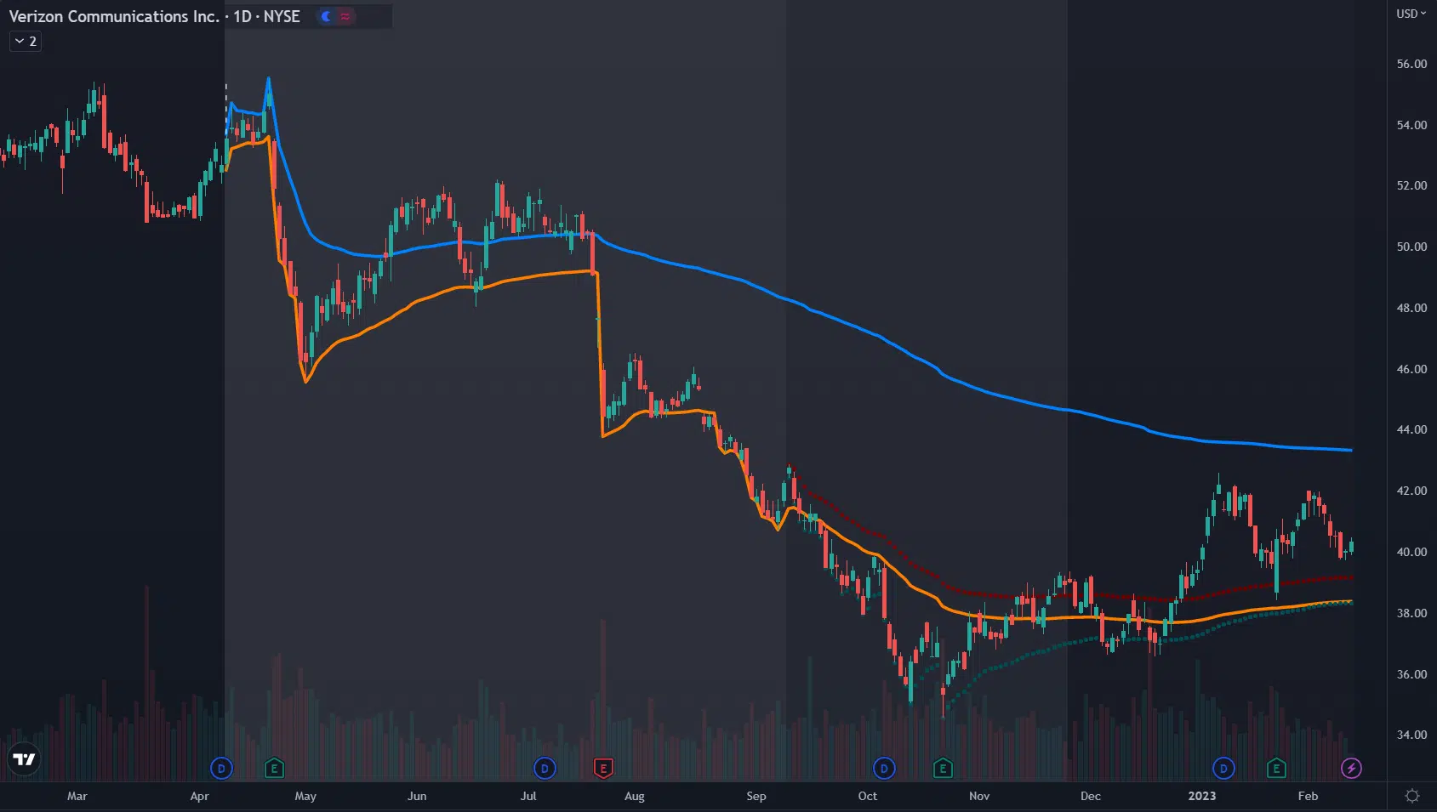Viewport: 1437px width, 812px height.
Task: Click the May label on time axis
Action: coord(305,796)
